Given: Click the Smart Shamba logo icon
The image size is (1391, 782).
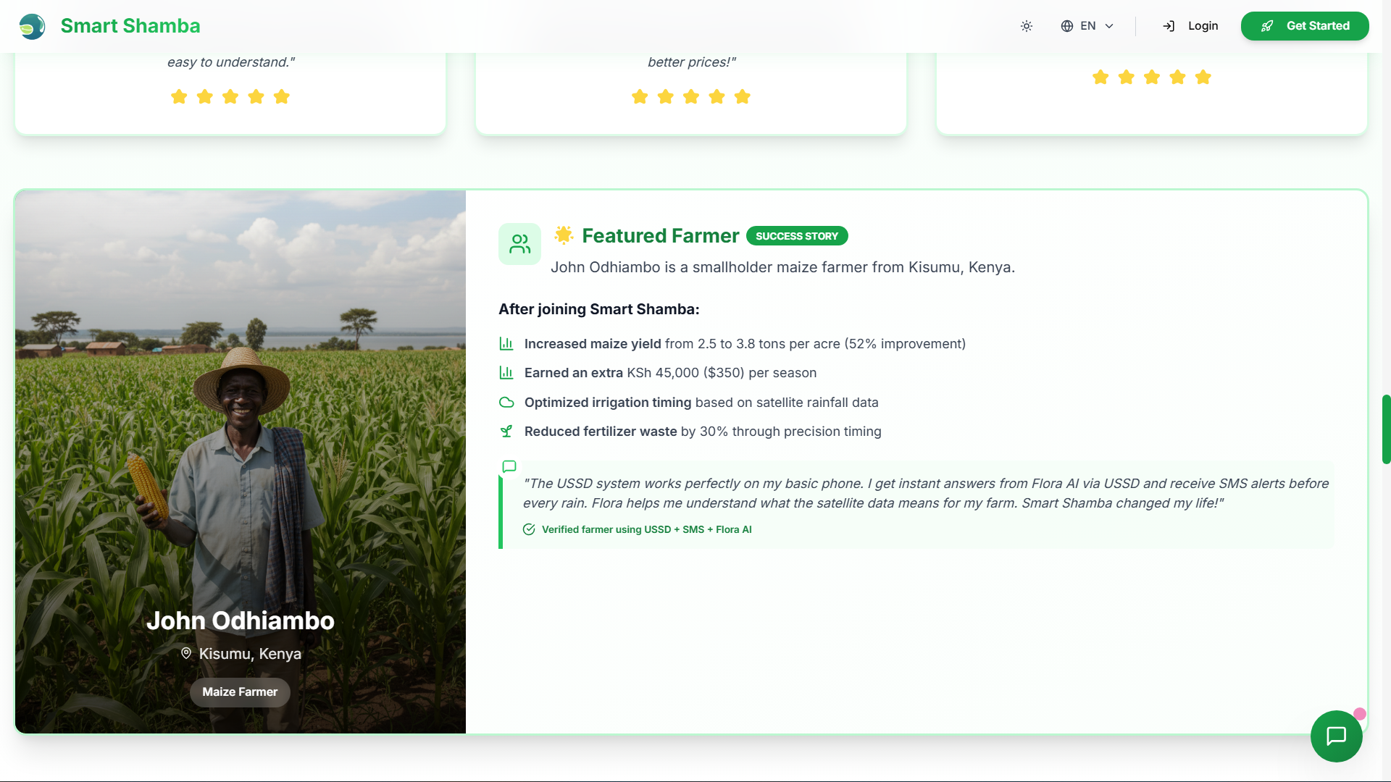Looking at the screenshot, I should coord(32,26).
